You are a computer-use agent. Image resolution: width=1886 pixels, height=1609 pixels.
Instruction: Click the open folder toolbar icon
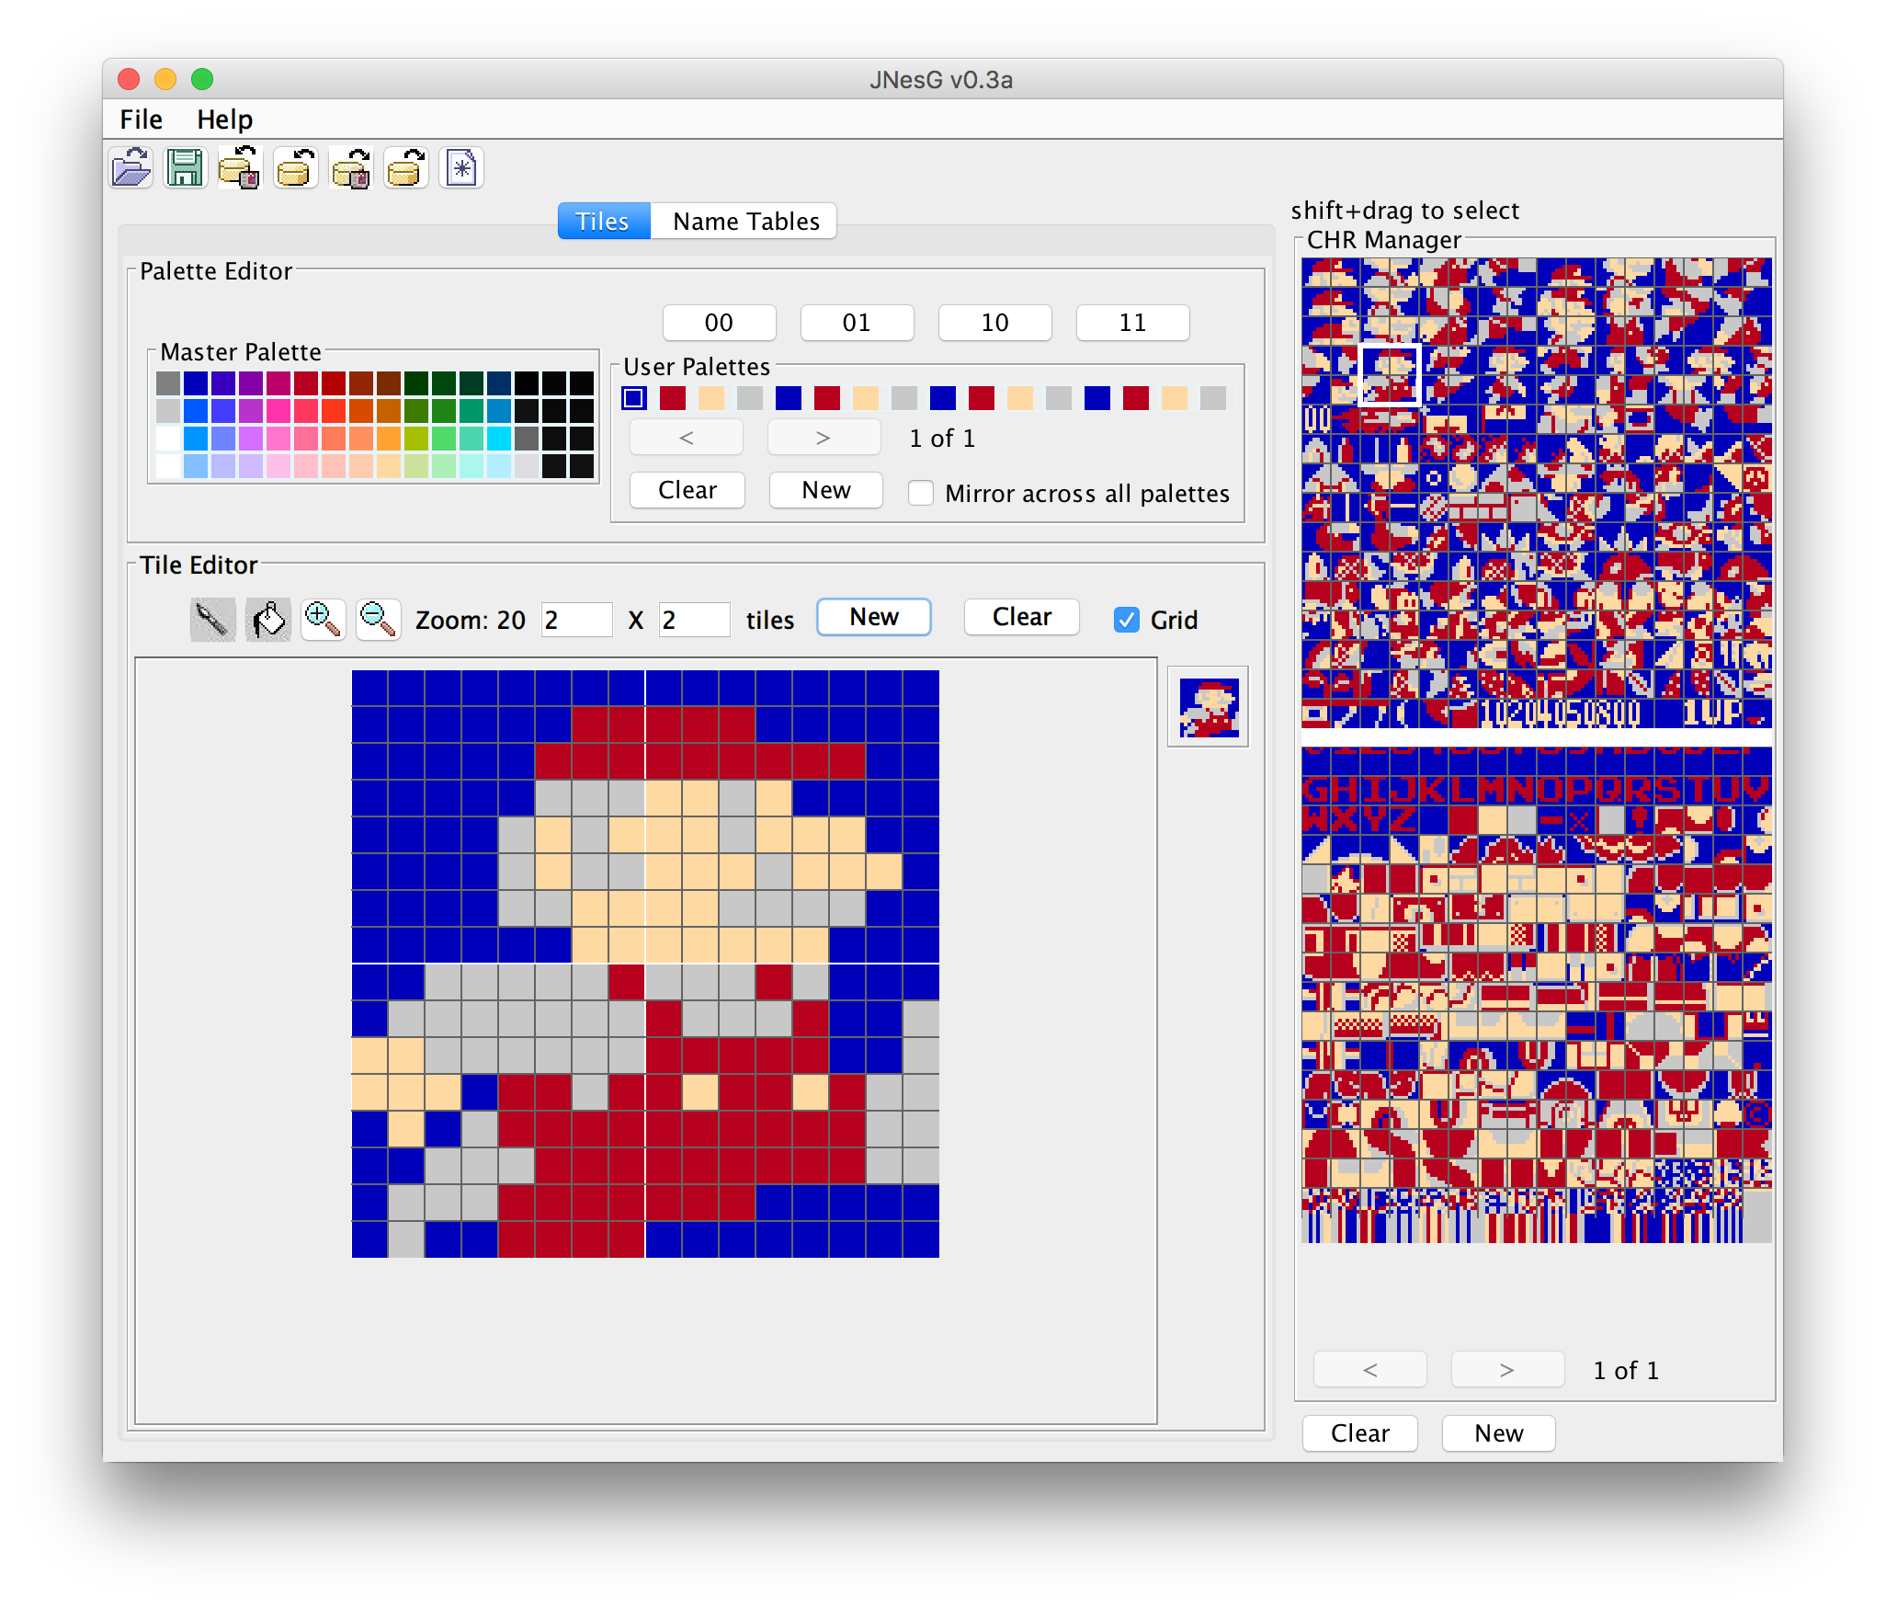131,168
